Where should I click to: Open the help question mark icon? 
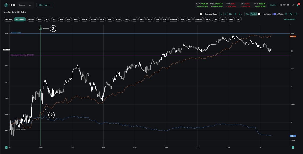(x=284, y=5)
